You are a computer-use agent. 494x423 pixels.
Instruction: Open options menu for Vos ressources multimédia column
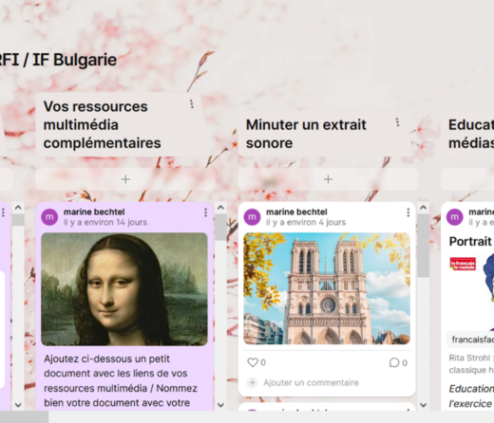click(x=191, y=104)
